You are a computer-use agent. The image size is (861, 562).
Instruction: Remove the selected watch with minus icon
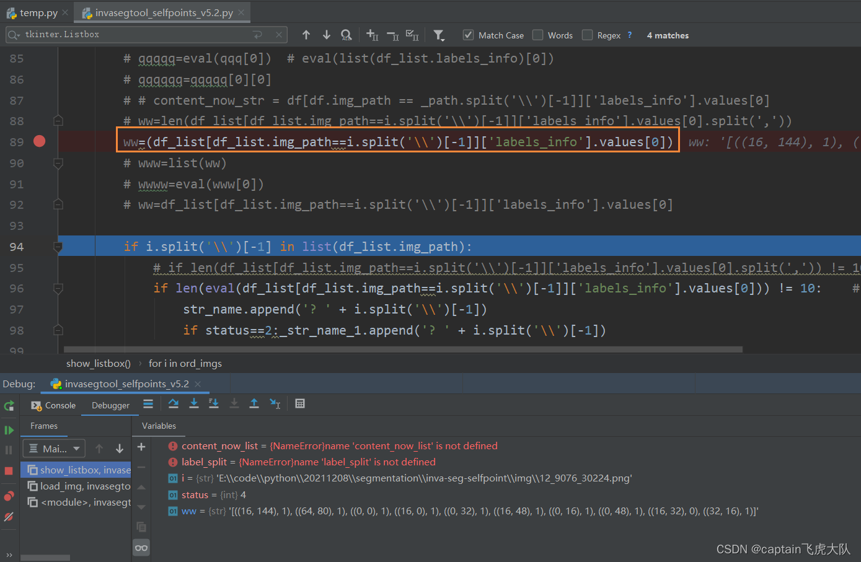[141, 467]
